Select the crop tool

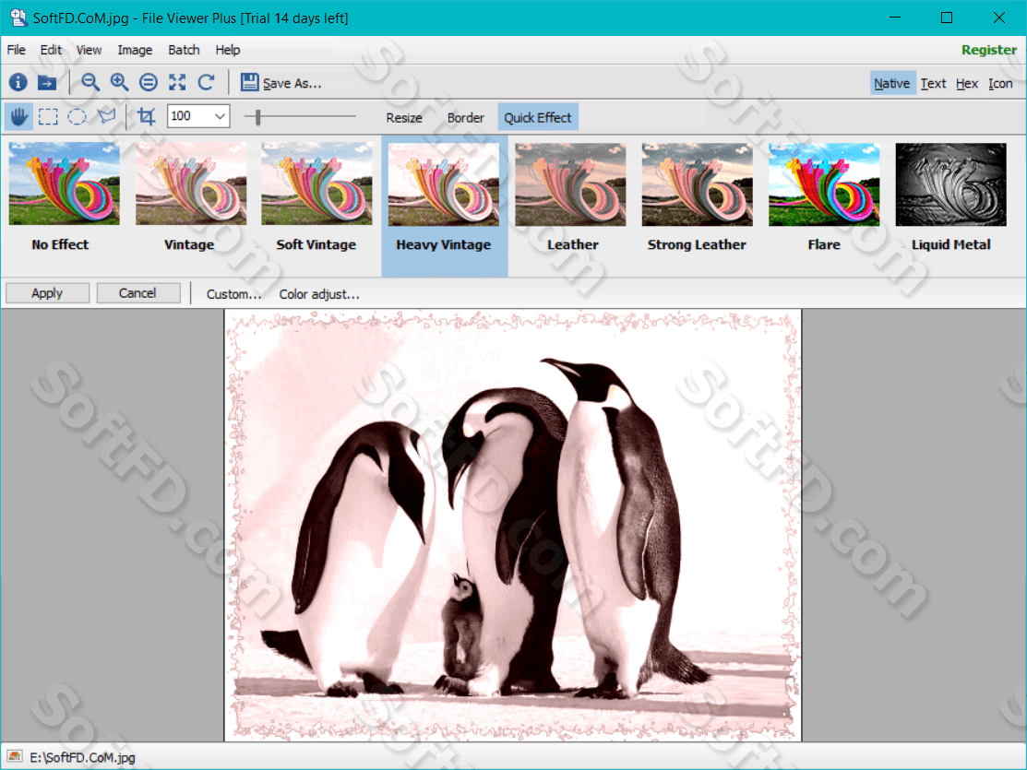(146, 117)
